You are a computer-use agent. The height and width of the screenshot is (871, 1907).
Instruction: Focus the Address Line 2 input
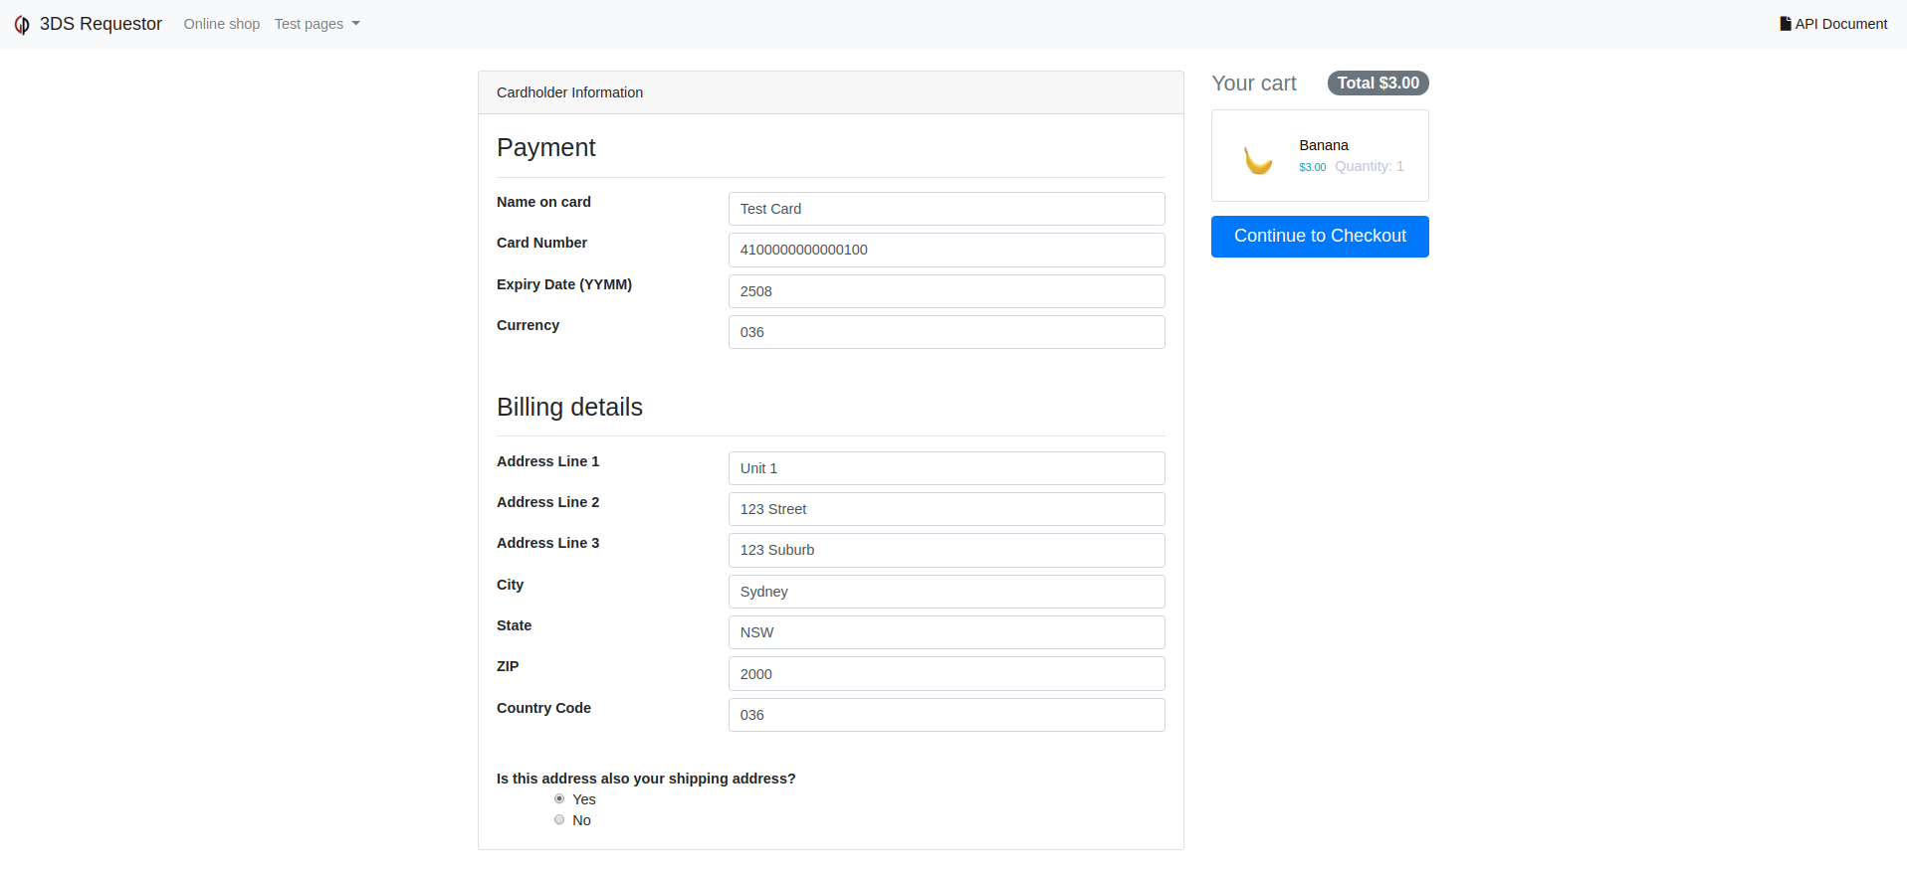pyautogui.click(x=946, y=509)
